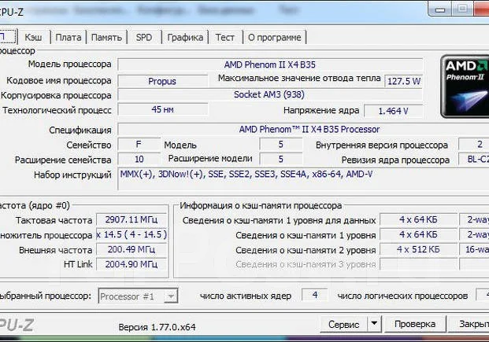Image resolution: width=489 pixels, height=342 pixels.
Task: Click the x 14.5 multiplier value
Action: 132,234
